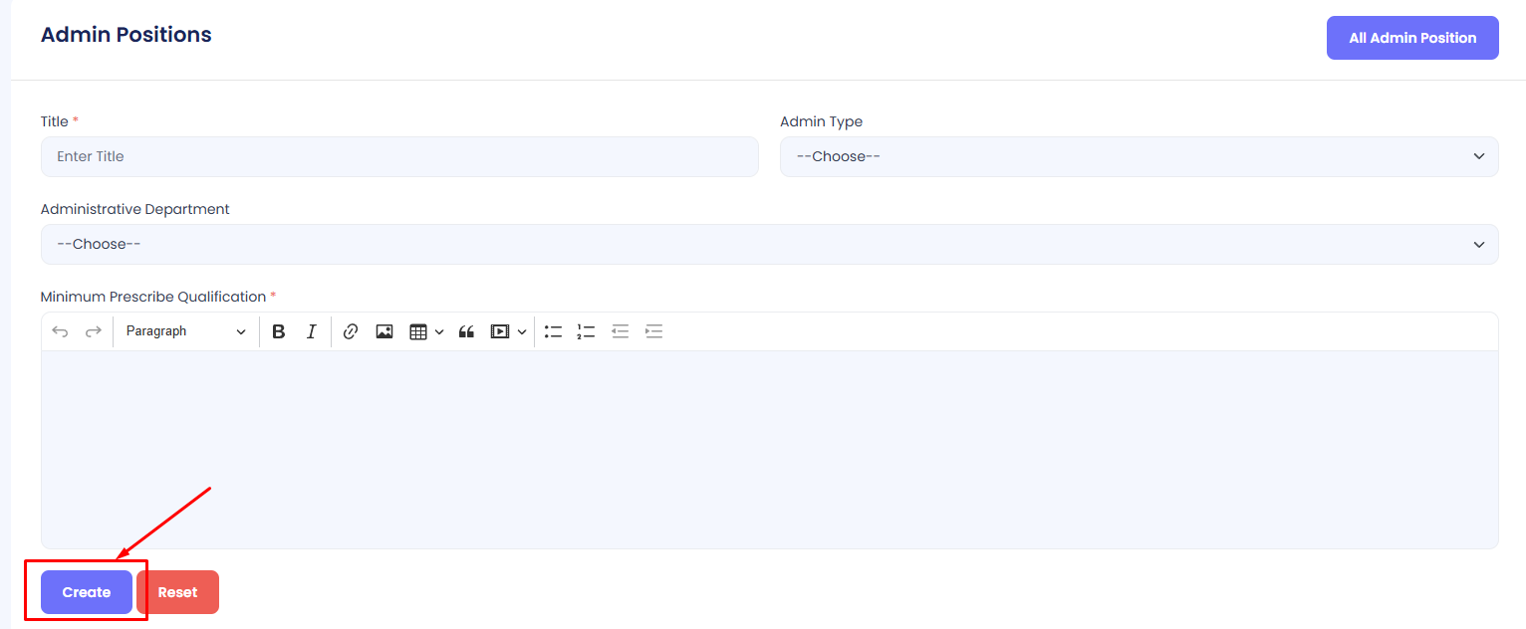
Task: Click the Redo icon in editor toolbar
Action: coord(93,331)
